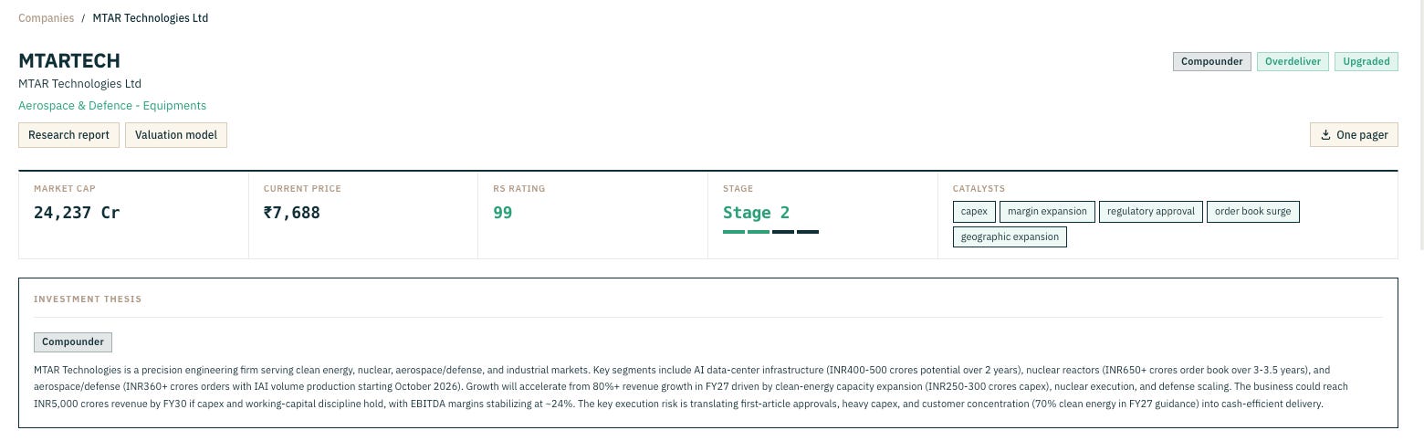Screen dimensions: 1424x441
Task: Click the capex catalyst chip
Action: coord(974,212)
